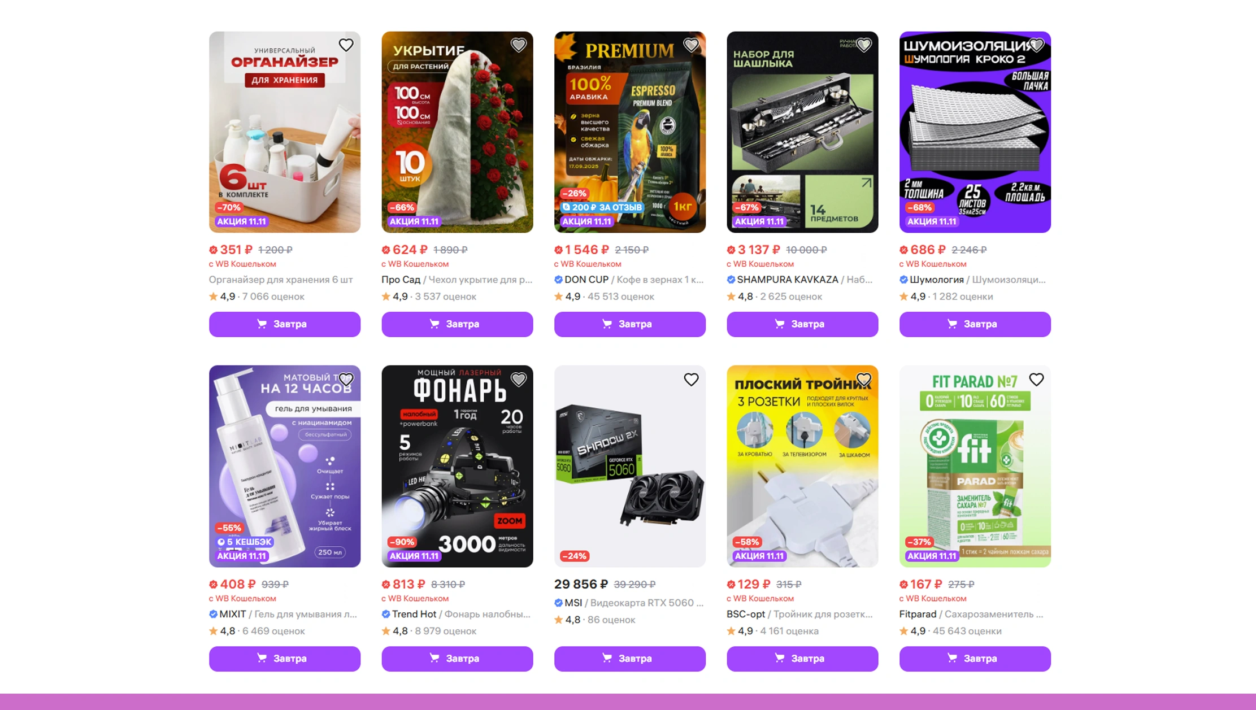Open the SHAMPURA KAVKAZA product title link
Screen dimensions: 1256x710
click(799, 280)
